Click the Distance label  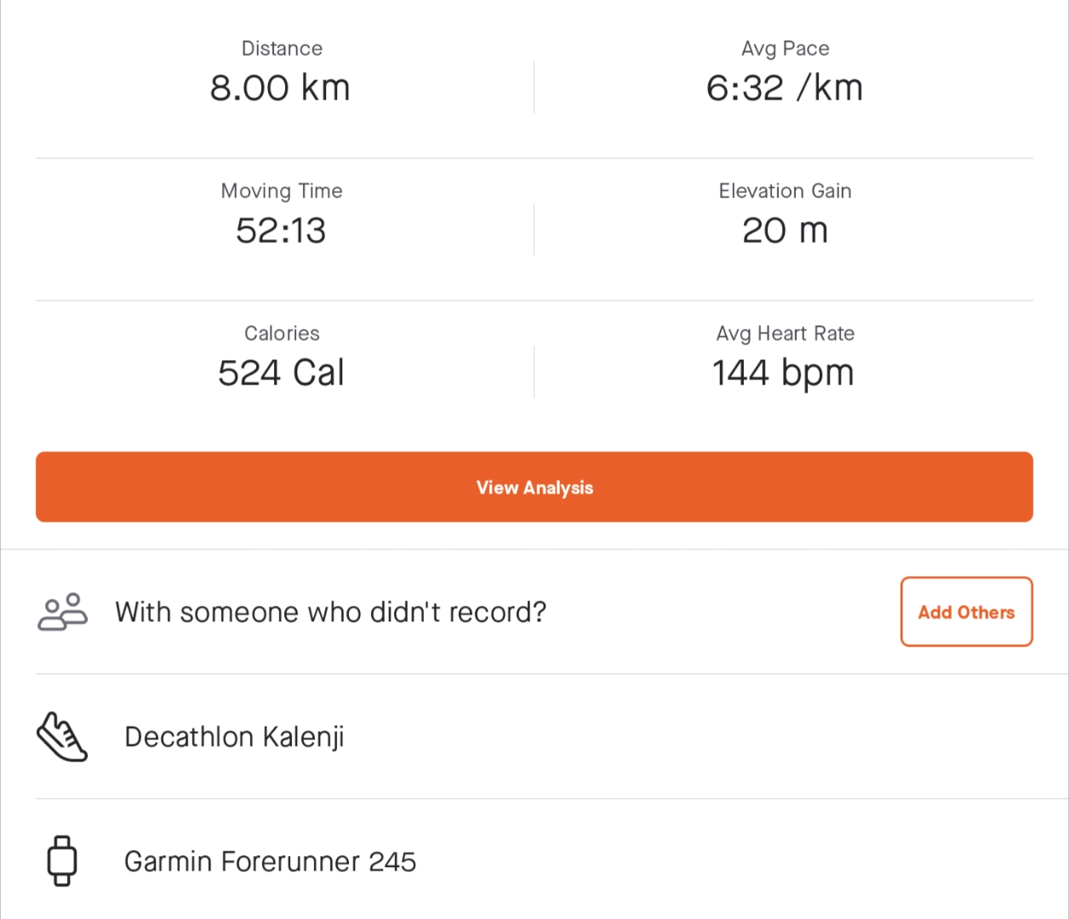pos(282,49)
